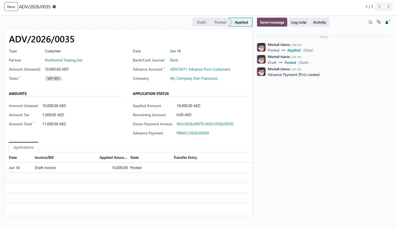Open My Company (San Francisco) link
397x228 pixels.
click(x=194, y=78)
